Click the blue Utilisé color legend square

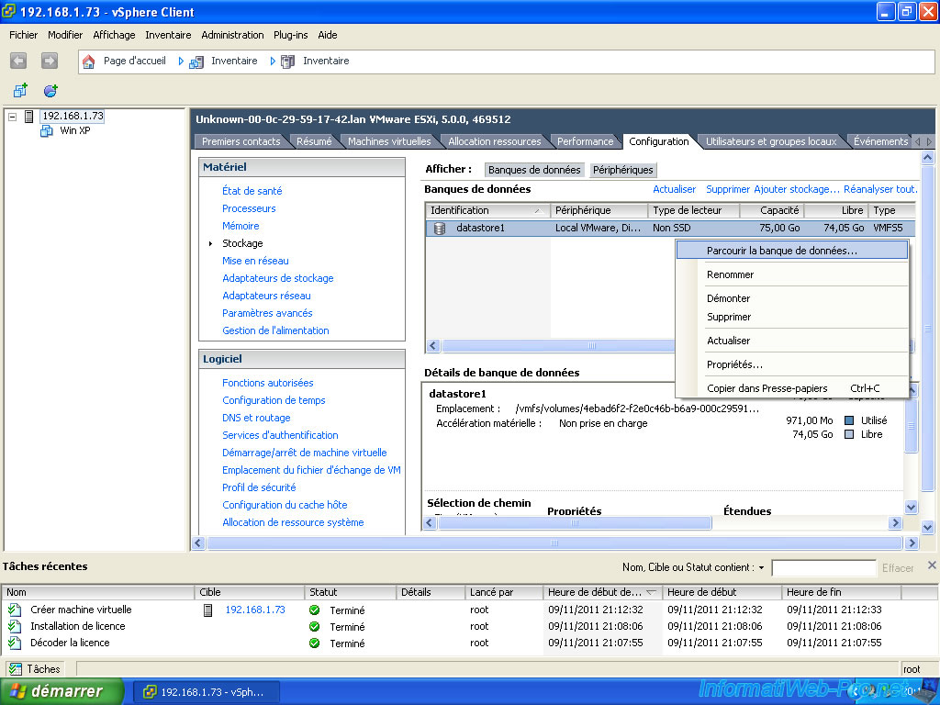pos(849,420)
